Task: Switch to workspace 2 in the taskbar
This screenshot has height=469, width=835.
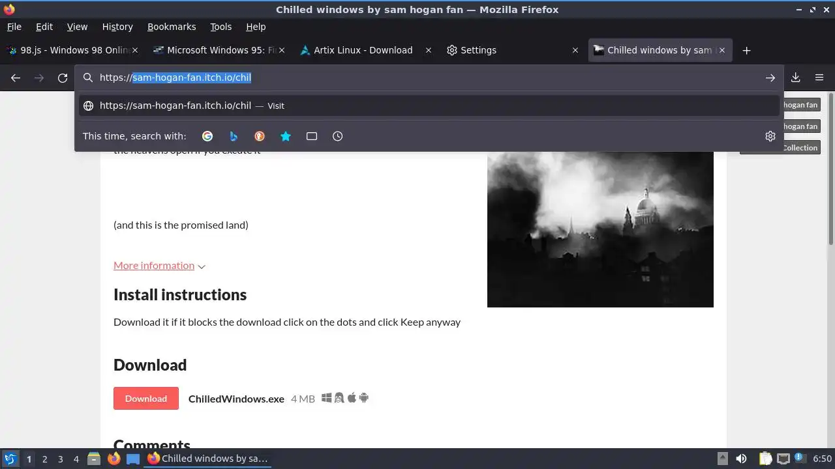Action: (44, 459)
